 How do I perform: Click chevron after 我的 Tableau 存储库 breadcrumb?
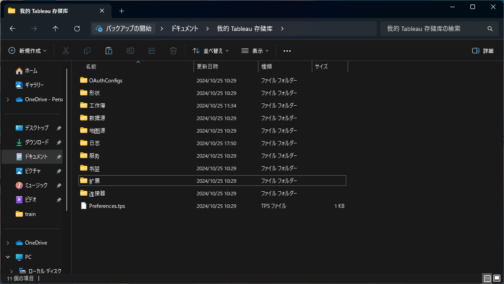pos(282,29)
